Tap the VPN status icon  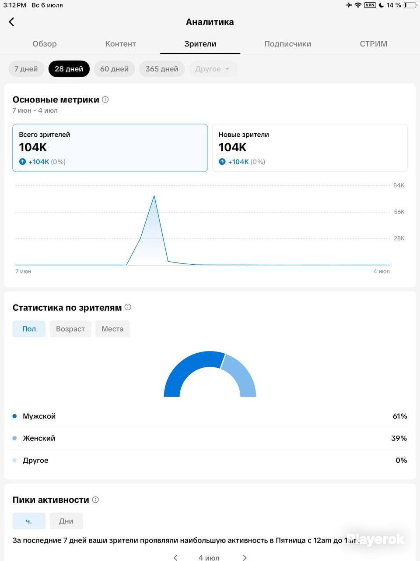click(x=370, y=5)
